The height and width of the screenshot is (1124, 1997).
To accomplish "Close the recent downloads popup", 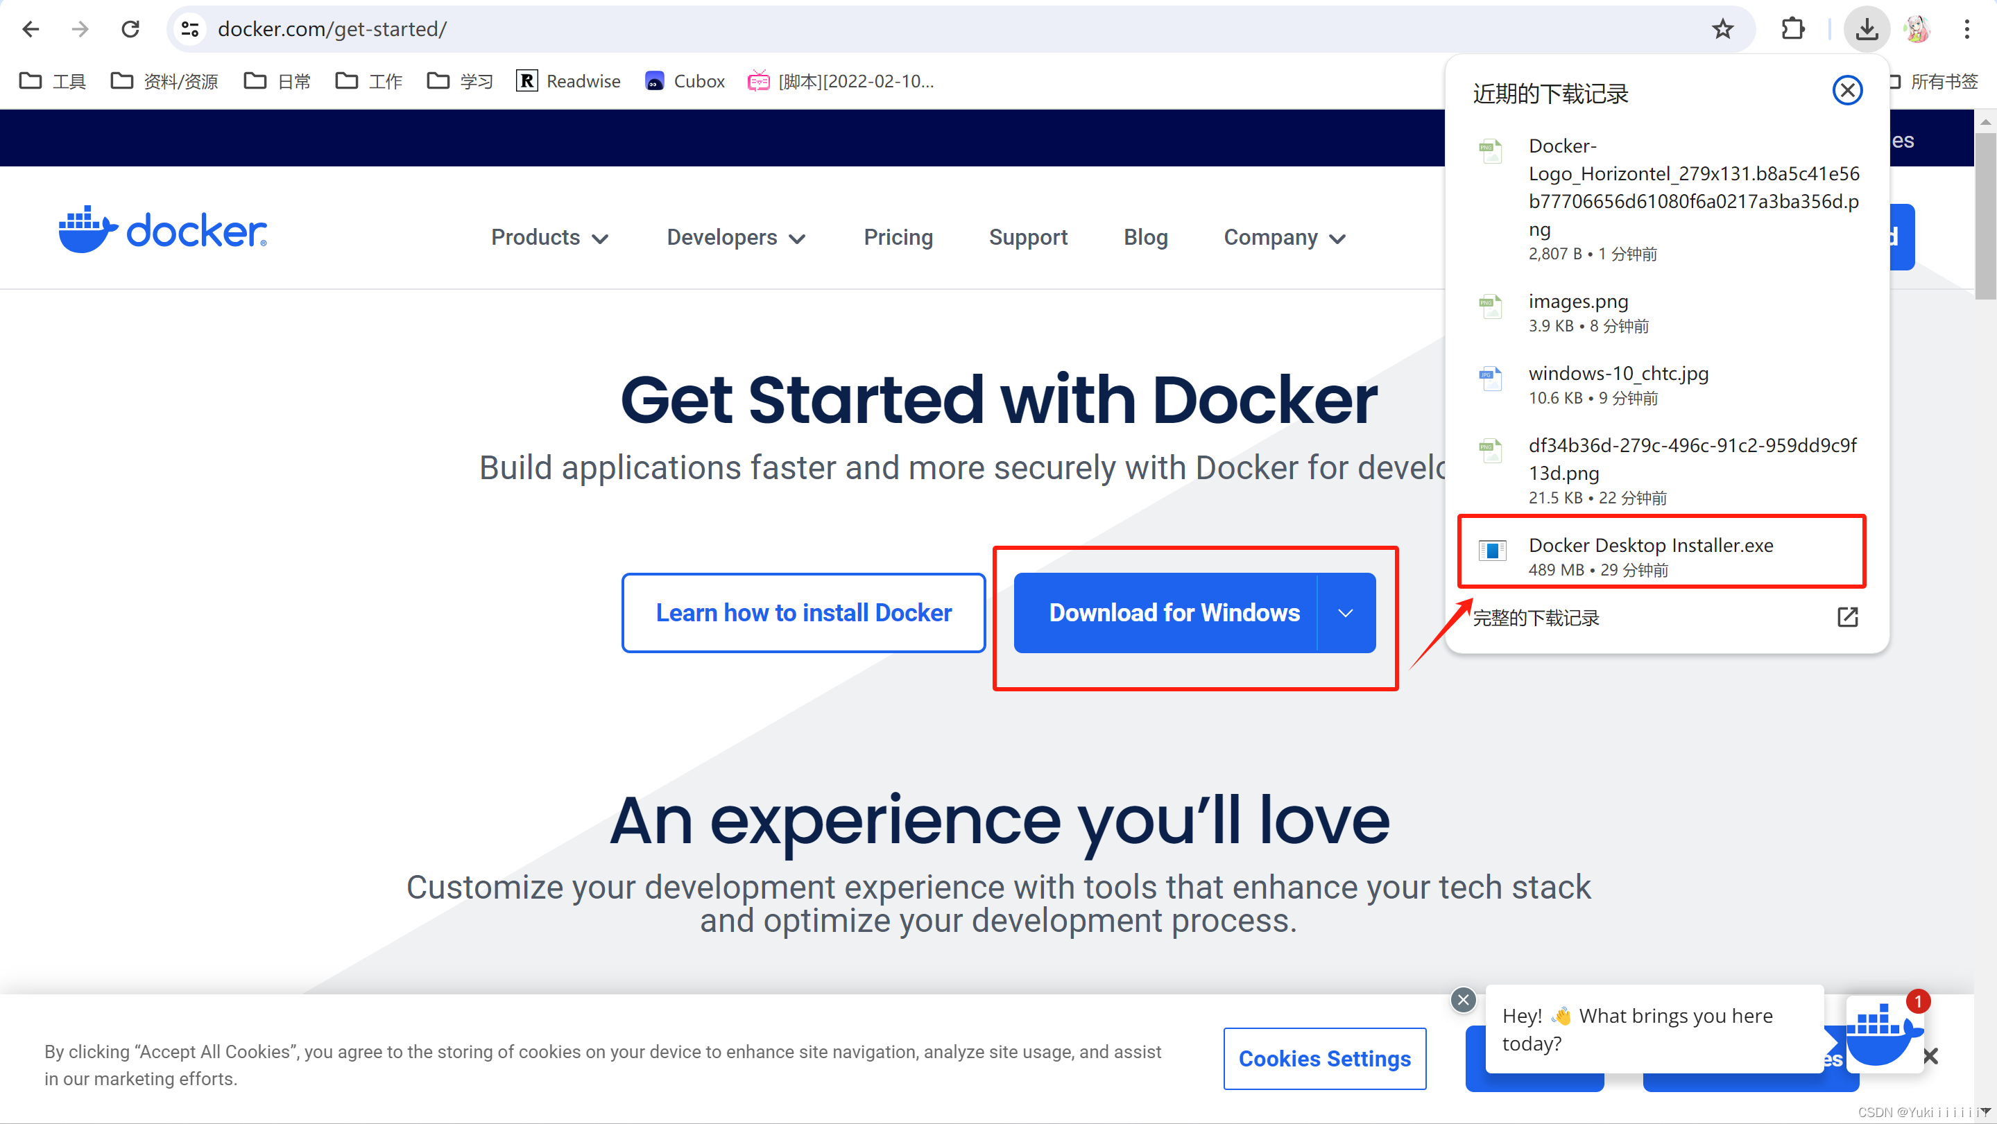I will (1847, 91).
